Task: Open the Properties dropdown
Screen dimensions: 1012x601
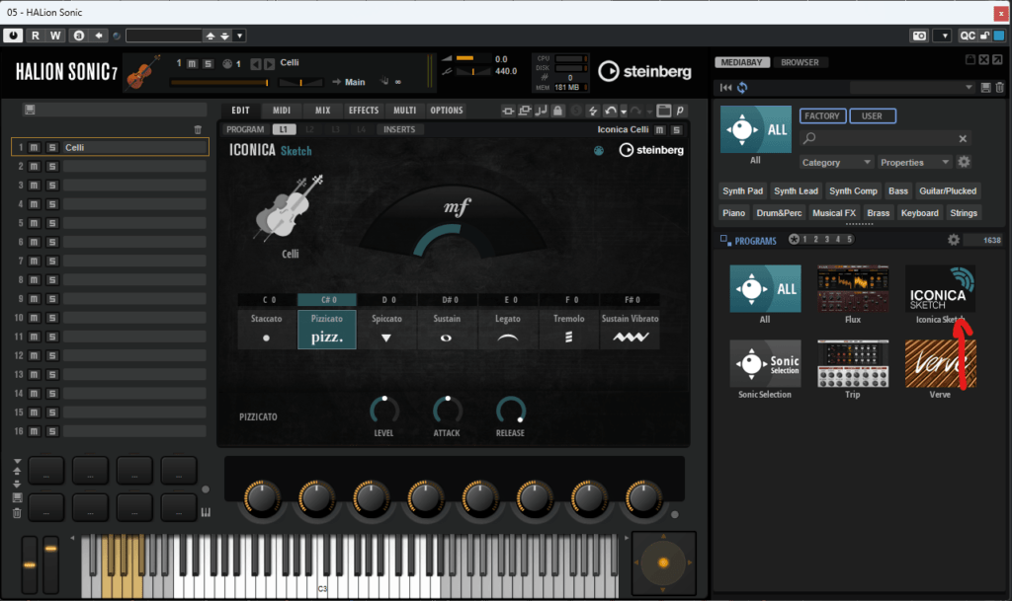Action: pyautogui.click(x=915, y=162)
